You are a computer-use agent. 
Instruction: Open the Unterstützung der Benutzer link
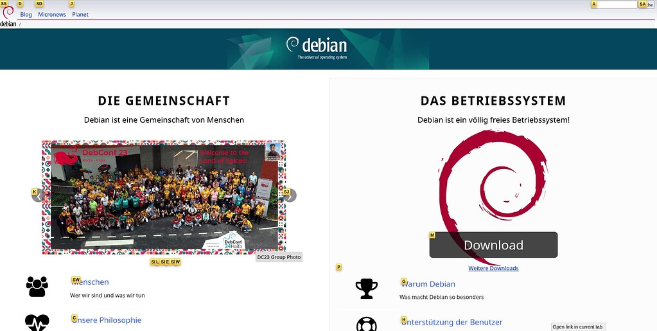tap(451, 322)
